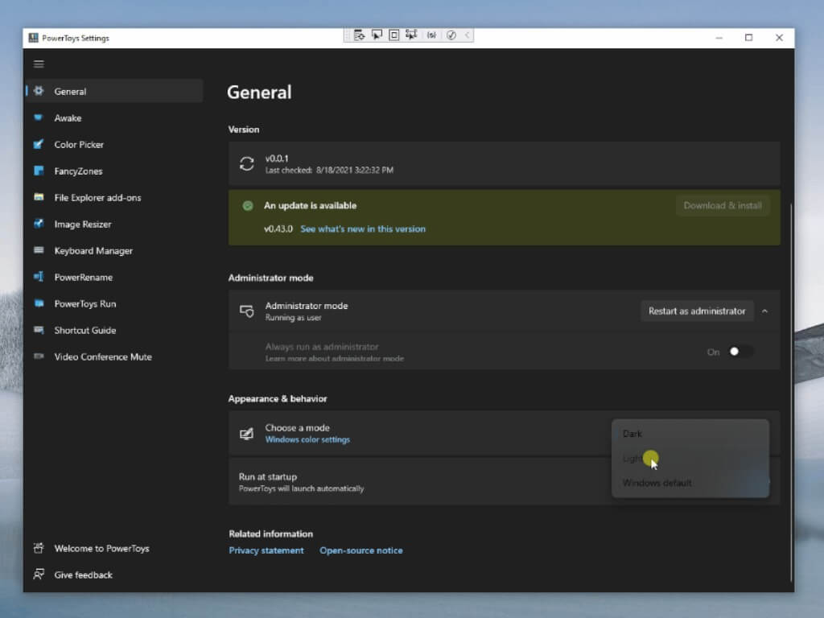824x618 pixels.
Task: Collapse the Administrator mode section chevron
Action: (x=764, y=311)
